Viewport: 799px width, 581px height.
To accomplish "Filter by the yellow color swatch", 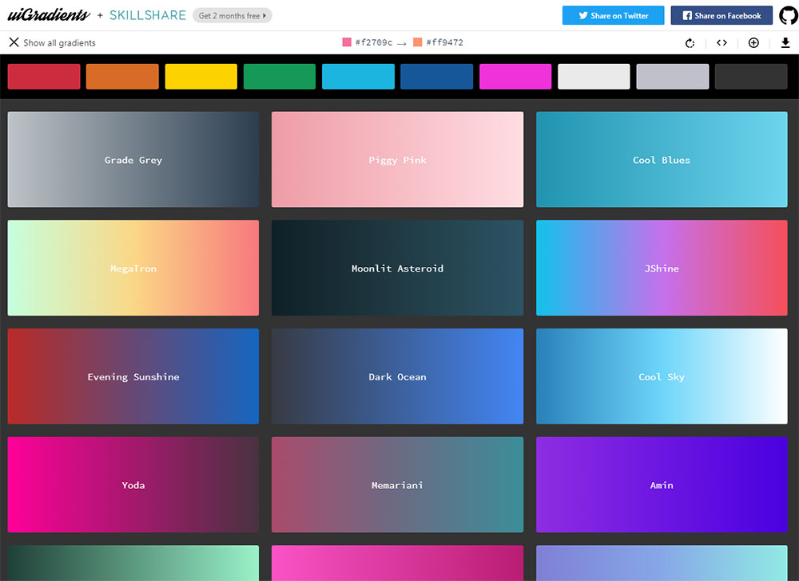I will (201, 77).
